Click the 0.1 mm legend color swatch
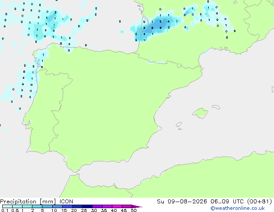 tap(7, 206)
